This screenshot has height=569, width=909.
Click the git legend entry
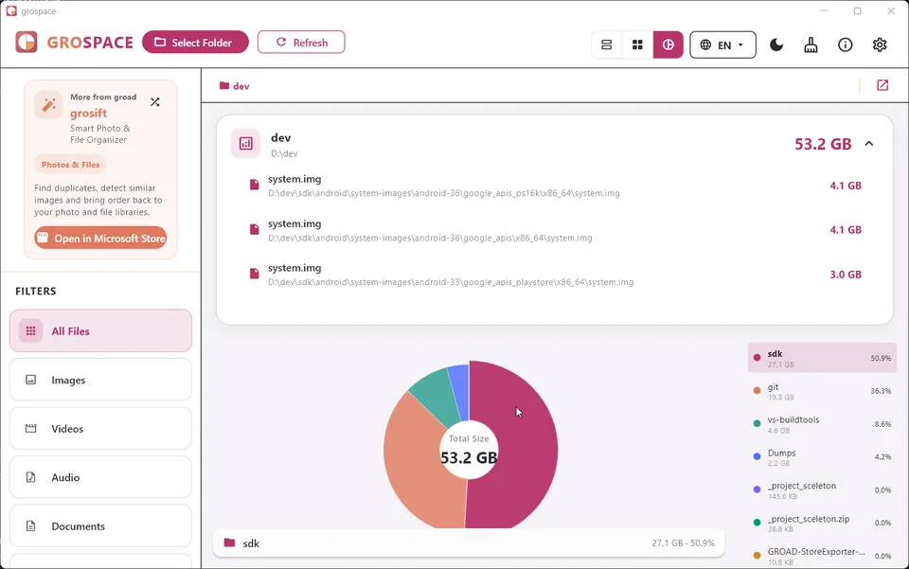[822, 391]
